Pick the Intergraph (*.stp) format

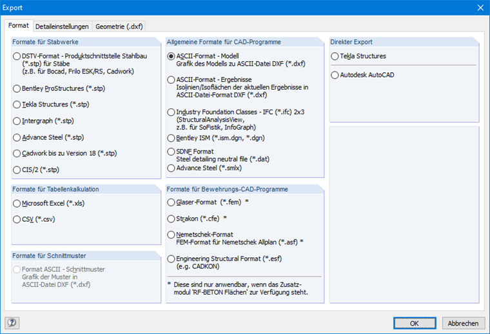[17, 121]
